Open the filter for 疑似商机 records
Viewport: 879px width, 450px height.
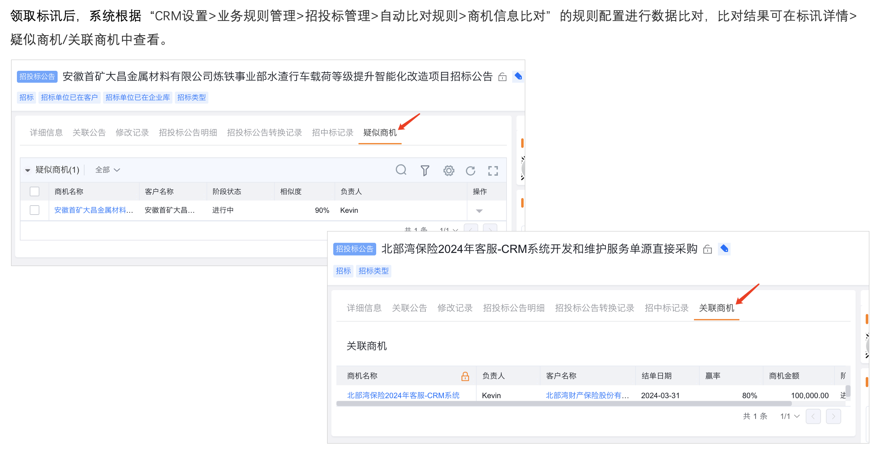point(424,170)
